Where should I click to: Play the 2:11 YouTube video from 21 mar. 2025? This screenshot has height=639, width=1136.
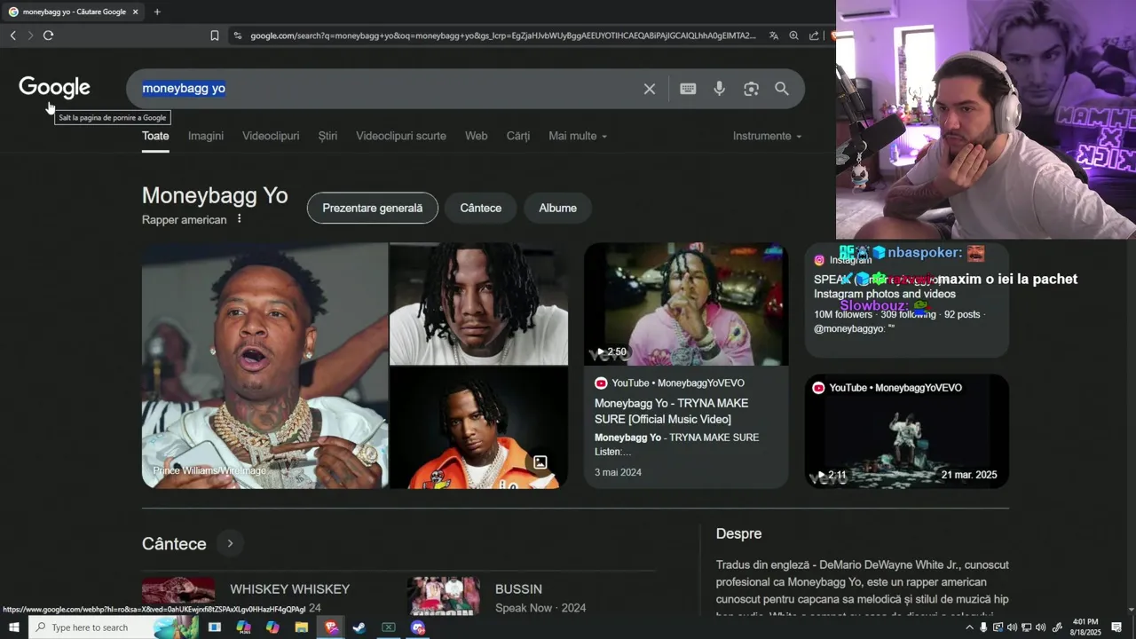[x=907, y=431]
